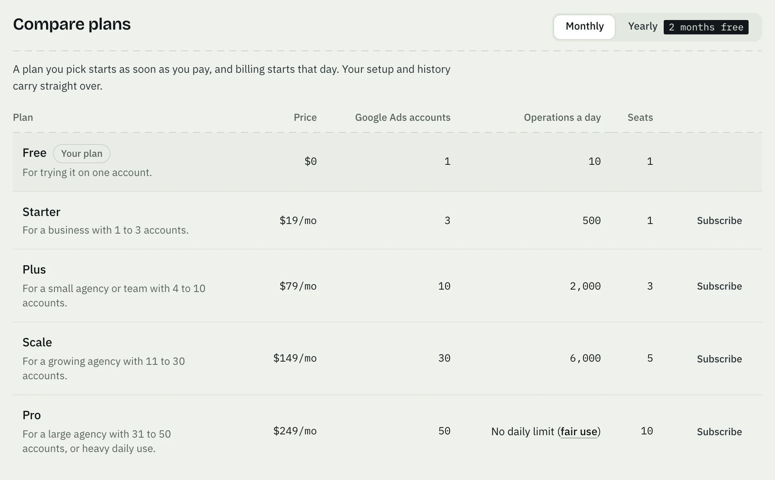
Task: Click the 50 accounts value for Pro
Action: 444,431
